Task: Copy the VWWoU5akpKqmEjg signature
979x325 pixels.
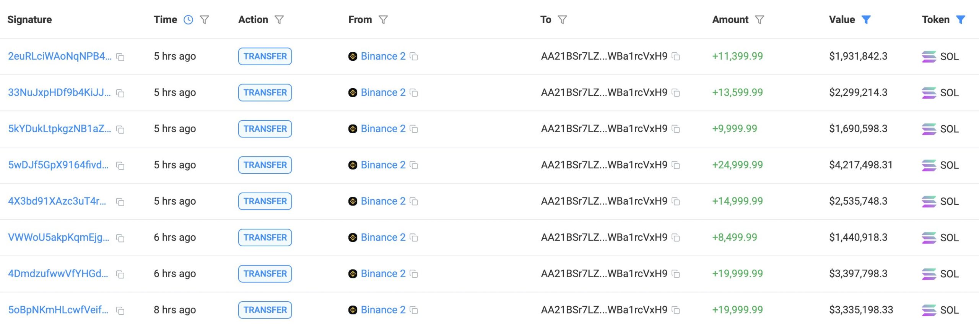Action: [120, 238]
